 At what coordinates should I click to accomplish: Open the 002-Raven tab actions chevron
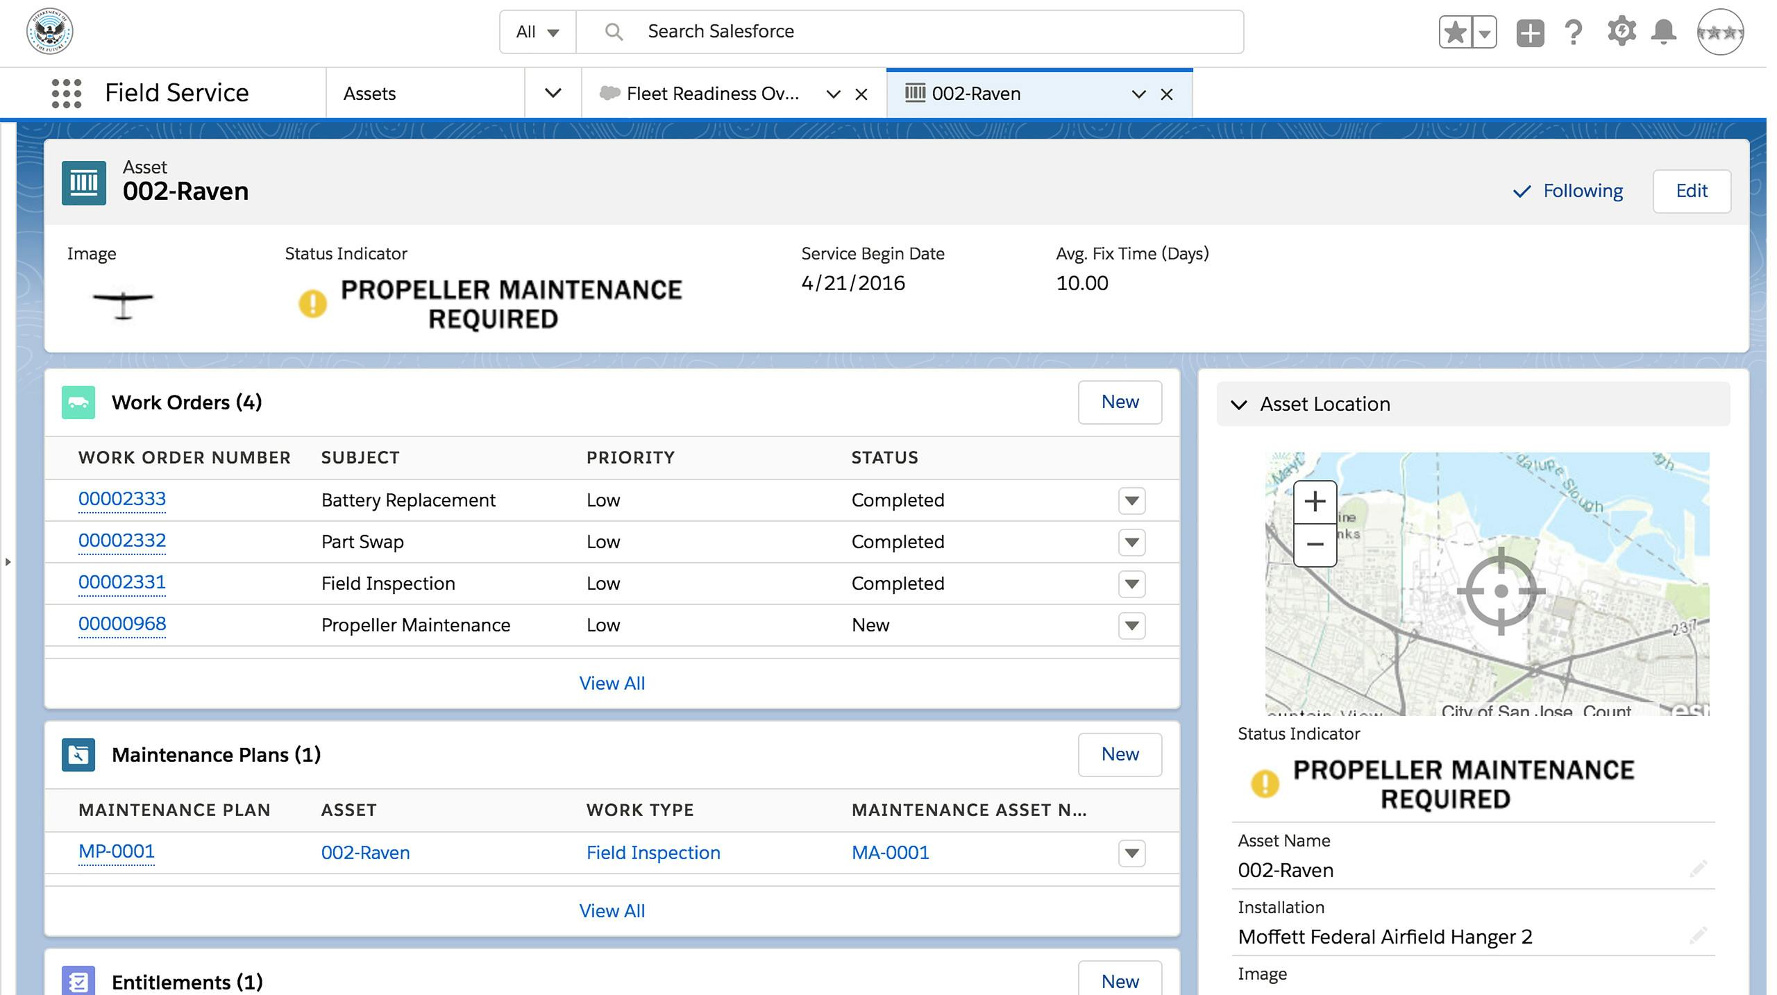point(1139,94)
